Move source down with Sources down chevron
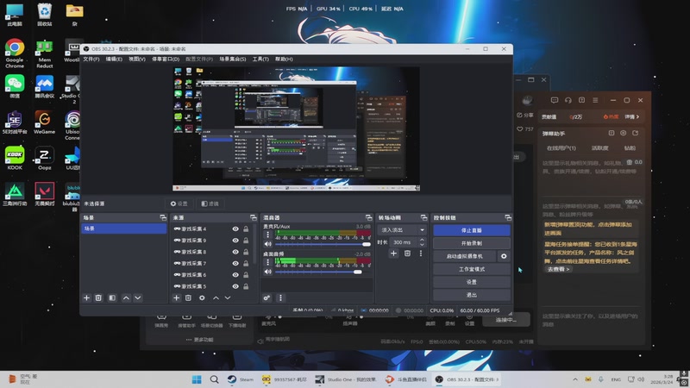The width and height of the screenshot is (690, 388). (228, 297)
